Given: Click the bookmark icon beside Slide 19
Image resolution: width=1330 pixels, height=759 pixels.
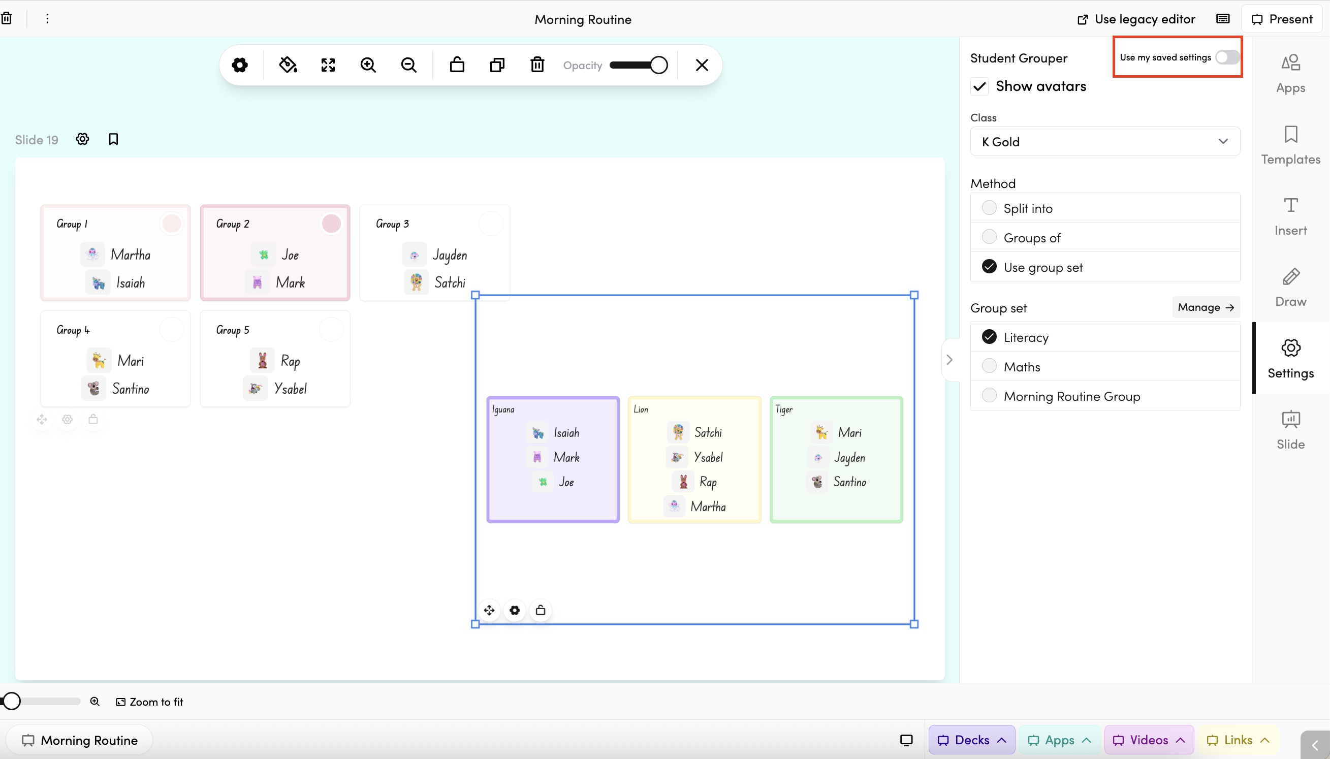Looking at the screenshot, I should coord(113,139).
